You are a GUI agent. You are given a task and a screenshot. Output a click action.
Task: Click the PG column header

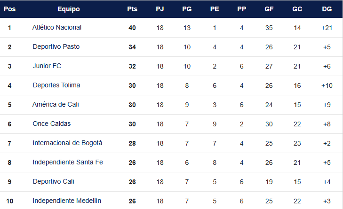coord(187,9)
